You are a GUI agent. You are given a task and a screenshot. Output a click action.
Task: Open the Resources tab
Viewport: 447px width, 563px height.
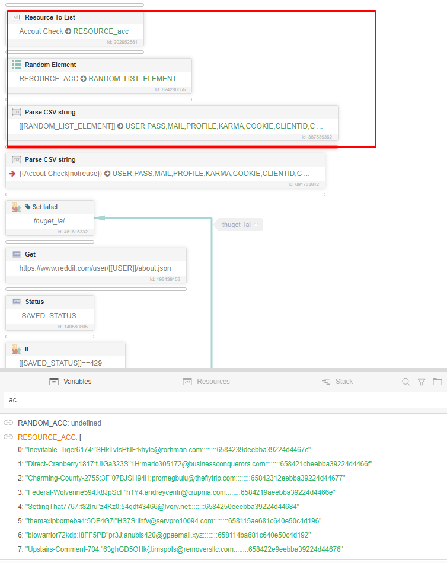(x=206, y=382)
